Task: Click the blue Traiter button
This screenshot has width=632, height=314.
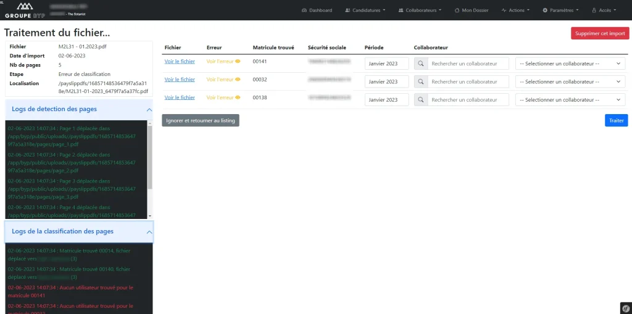Action: (x=617, y=120)
